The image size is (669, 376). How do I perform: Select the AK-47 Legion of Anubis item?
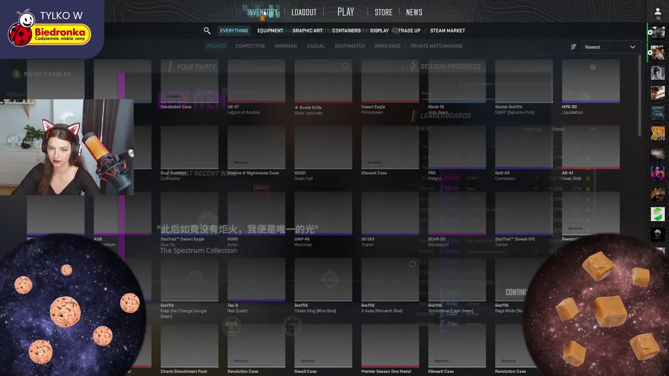coord(256,88)
